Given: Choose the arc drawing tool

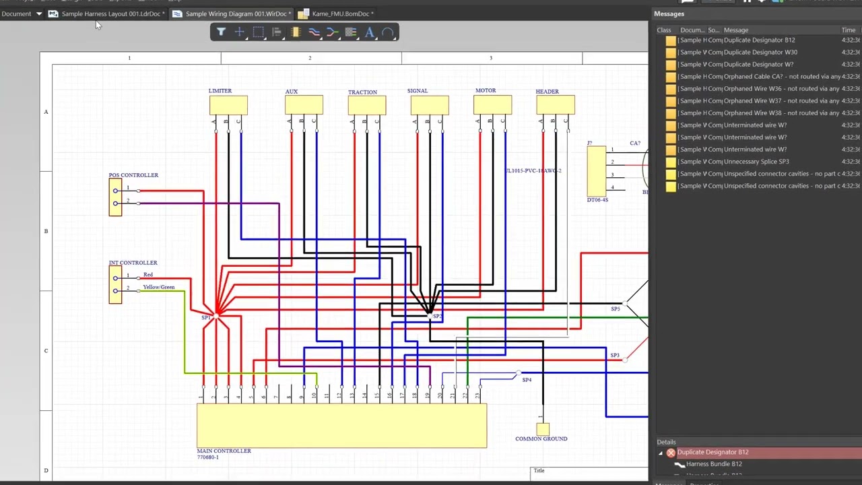Looking at the screenshot, I should pos(388,32).
